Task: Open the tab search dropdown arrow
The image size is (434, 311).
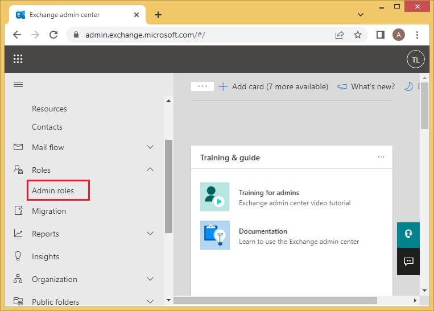Action: pos(361,15)
